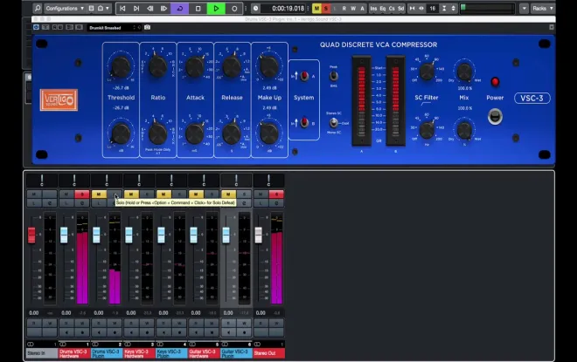Image resolution: width=577 pixels, height=362 pixels.
Task: Enable input monitor on Keys VSC-3 Hardware channel
Action: coord(131,332)
